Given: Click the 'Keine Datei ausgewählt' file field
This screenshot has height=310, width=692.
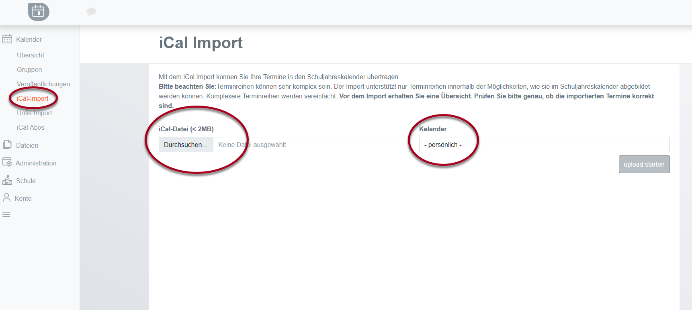Looking at the screenshot, I should point(311,145).
